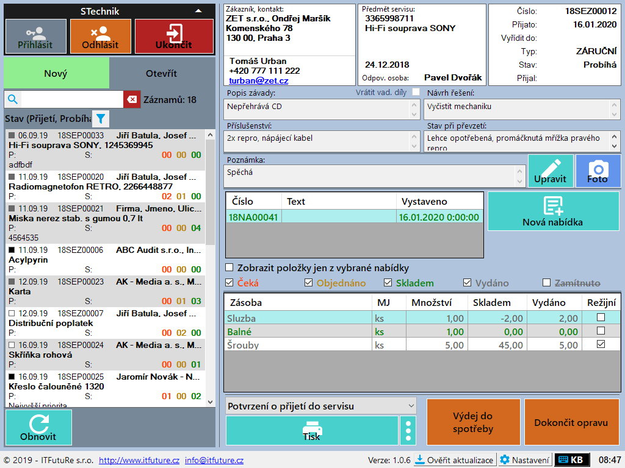Toggle the Čeká status checkbox
625x468 pixels.
point(229,283)
